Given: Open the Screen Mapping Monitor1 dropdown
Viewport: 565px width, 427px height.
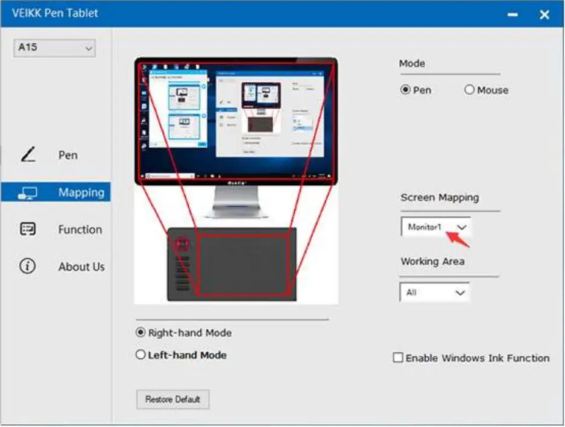Looking at the screenshot, I should click(435, 227).
